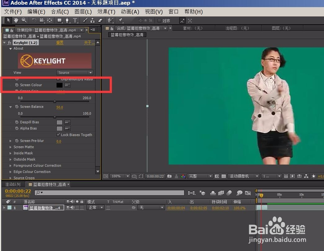Click 重置 to reset Keylight
324x251 pixels.
[x=60, y=42]
